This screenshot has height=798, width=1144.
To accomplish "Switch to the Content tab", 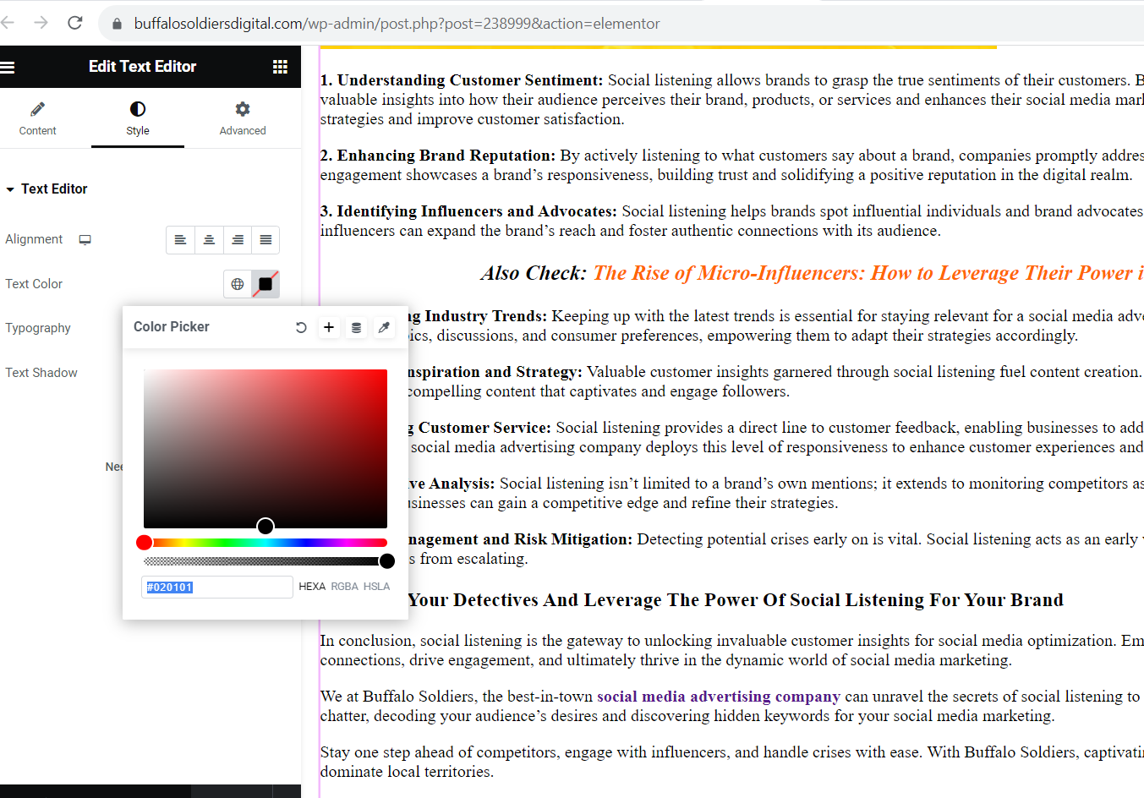I will 38,118.
